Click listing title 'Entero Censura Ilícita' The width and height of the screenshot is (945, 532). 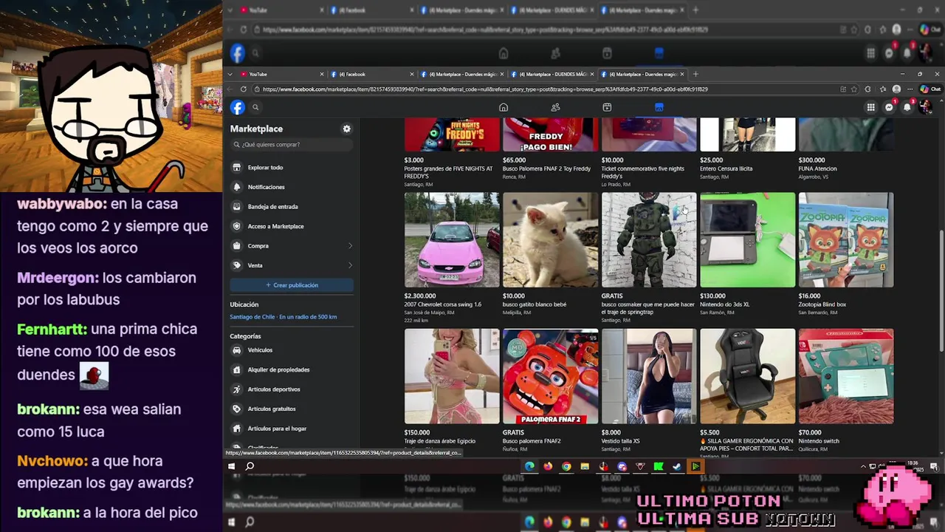point(726,168)
